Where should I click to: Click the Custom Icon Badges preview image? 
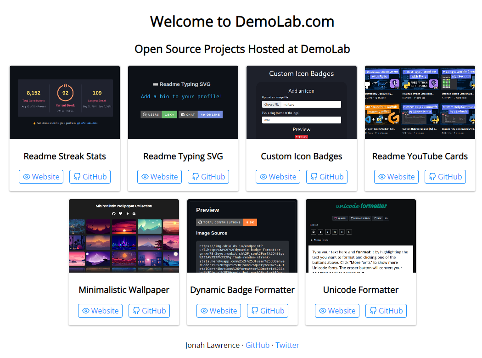click(301, 102)
